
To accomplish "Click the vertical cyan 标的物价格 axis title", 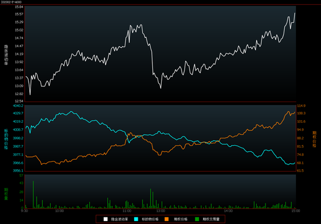I will coord(6,139).
